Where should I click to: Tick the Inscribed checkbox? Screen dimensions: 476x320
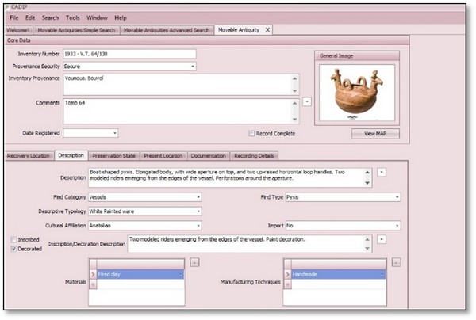click(x=13, y=240)
